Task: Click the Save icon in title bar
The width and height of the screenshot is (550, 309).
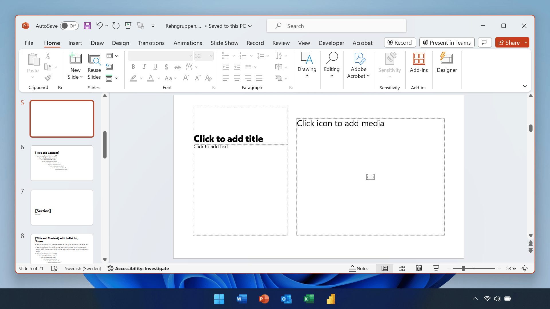Action: tap(87, 26)
